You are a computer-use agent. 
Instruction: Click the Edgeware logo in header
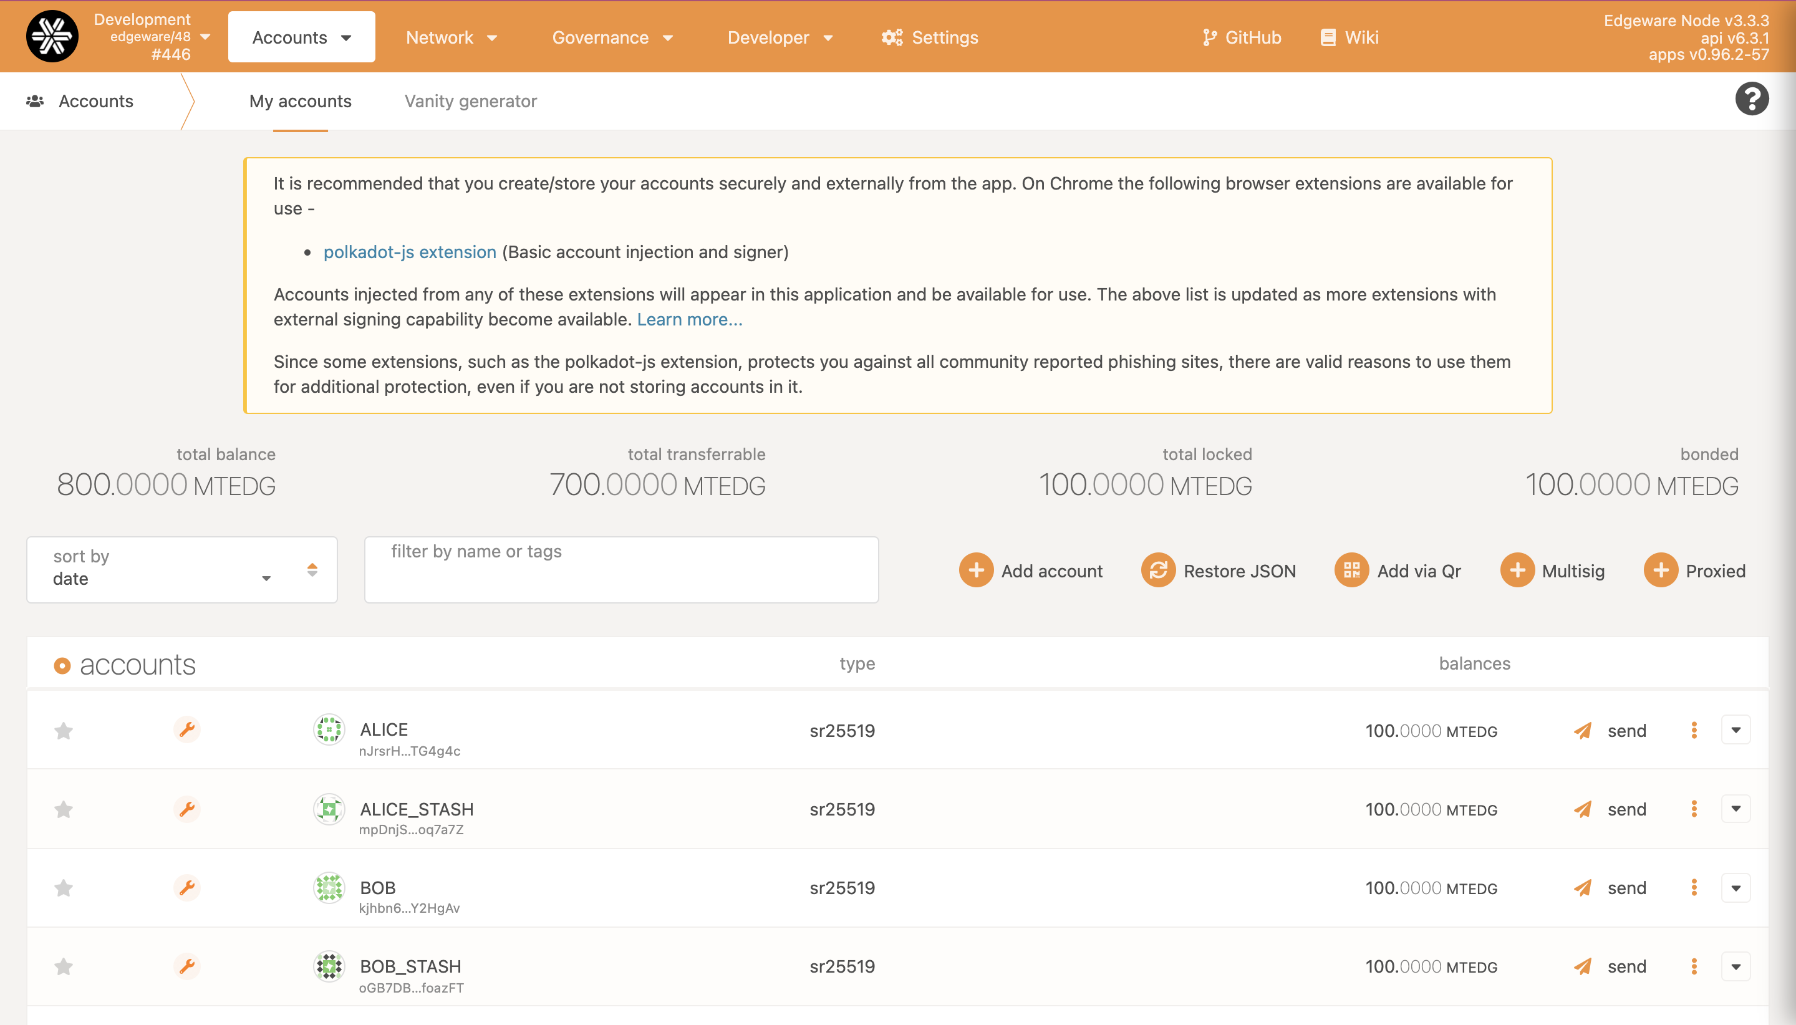(x=52, y=37)
